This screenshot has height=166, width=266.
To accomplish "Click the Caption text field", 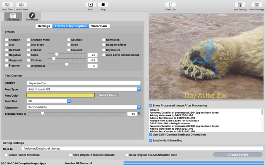I will click(84, 83).
